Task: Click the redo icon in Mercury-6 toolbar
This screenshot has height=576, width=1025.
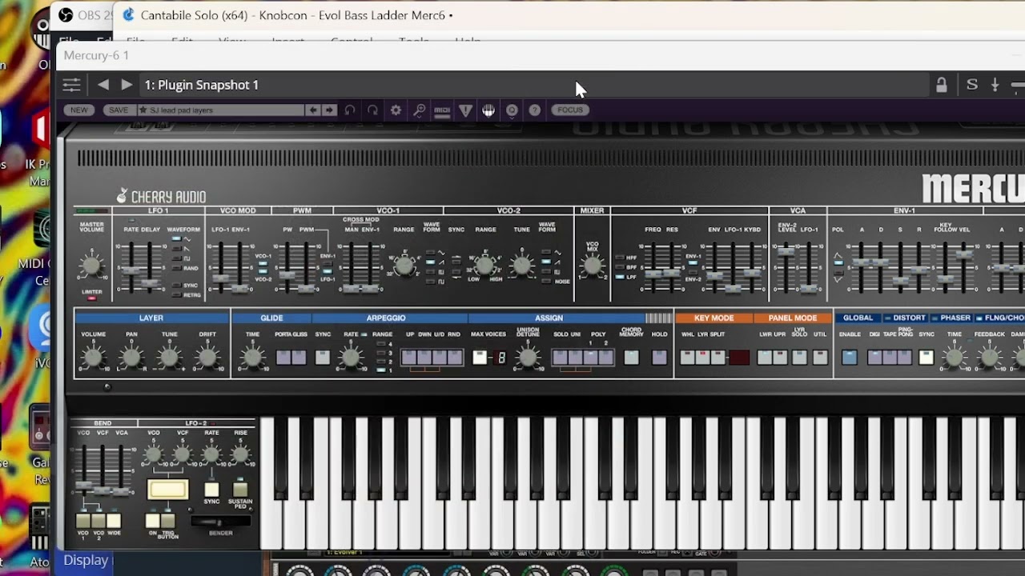Action: pos(372,110)
